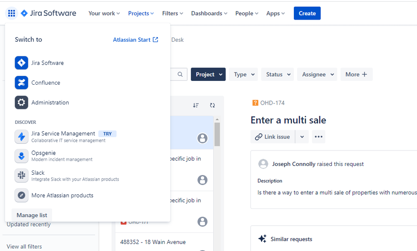Open the three-dot more actions menu
Image resolution: width=417 pixels, height=251 pixels.
click(x=318, y=137)
